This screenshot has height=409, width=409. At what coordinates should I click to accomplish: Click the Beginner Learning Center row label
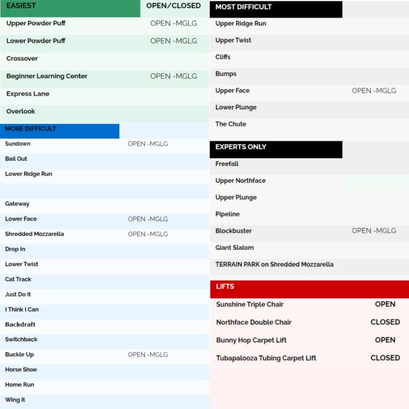pos(47,76)
